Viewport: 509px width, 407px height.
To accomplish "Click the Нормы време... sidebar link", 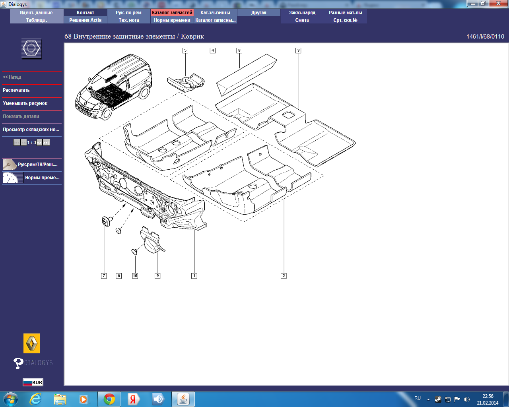I will coord(42,178).
